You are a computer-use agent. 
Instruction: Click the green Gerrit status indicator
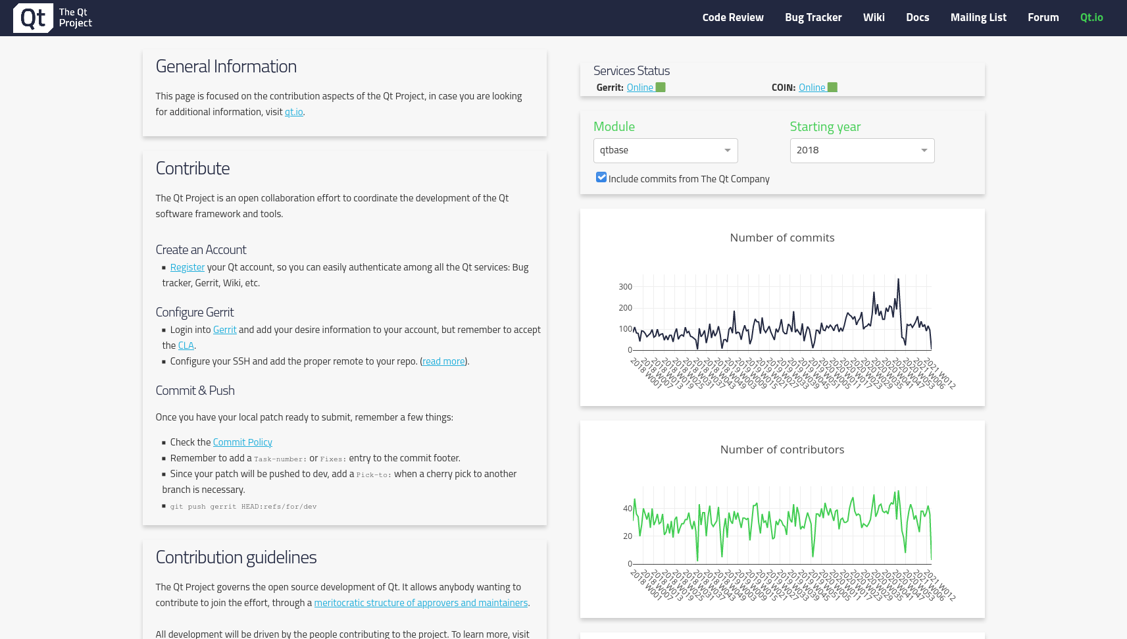(x=661, y=86)
